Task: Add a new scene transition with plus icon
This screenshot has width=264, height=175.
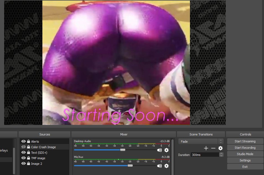Action: click(x=206, y=148)
